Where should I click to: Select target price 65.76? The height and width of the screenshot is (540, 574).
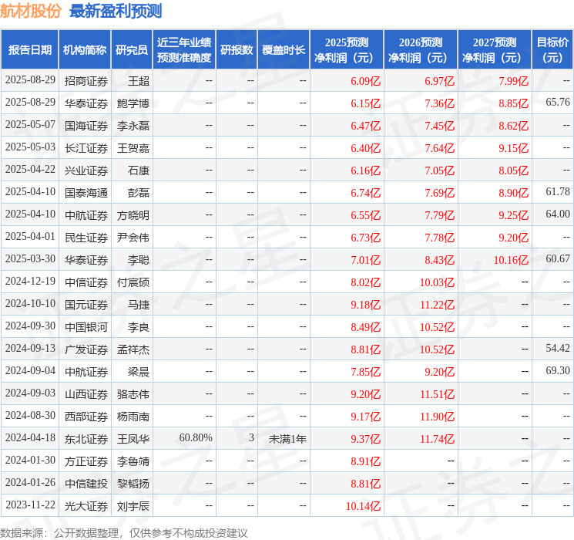pos(558,103)
